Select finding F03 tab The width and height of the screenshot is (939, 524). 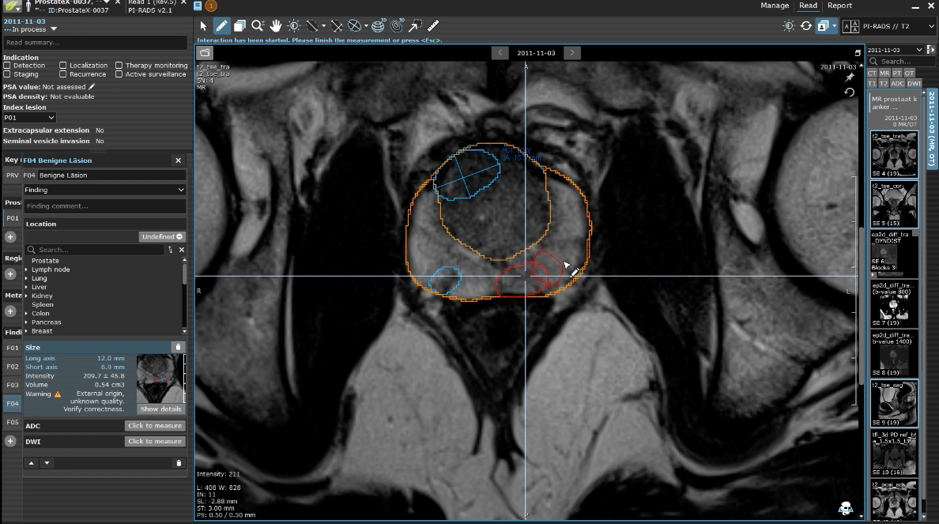13,385
